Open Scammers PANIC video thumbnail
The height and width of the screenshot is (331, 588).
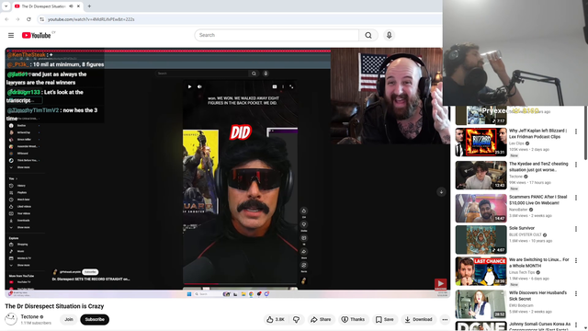(481, 209)
